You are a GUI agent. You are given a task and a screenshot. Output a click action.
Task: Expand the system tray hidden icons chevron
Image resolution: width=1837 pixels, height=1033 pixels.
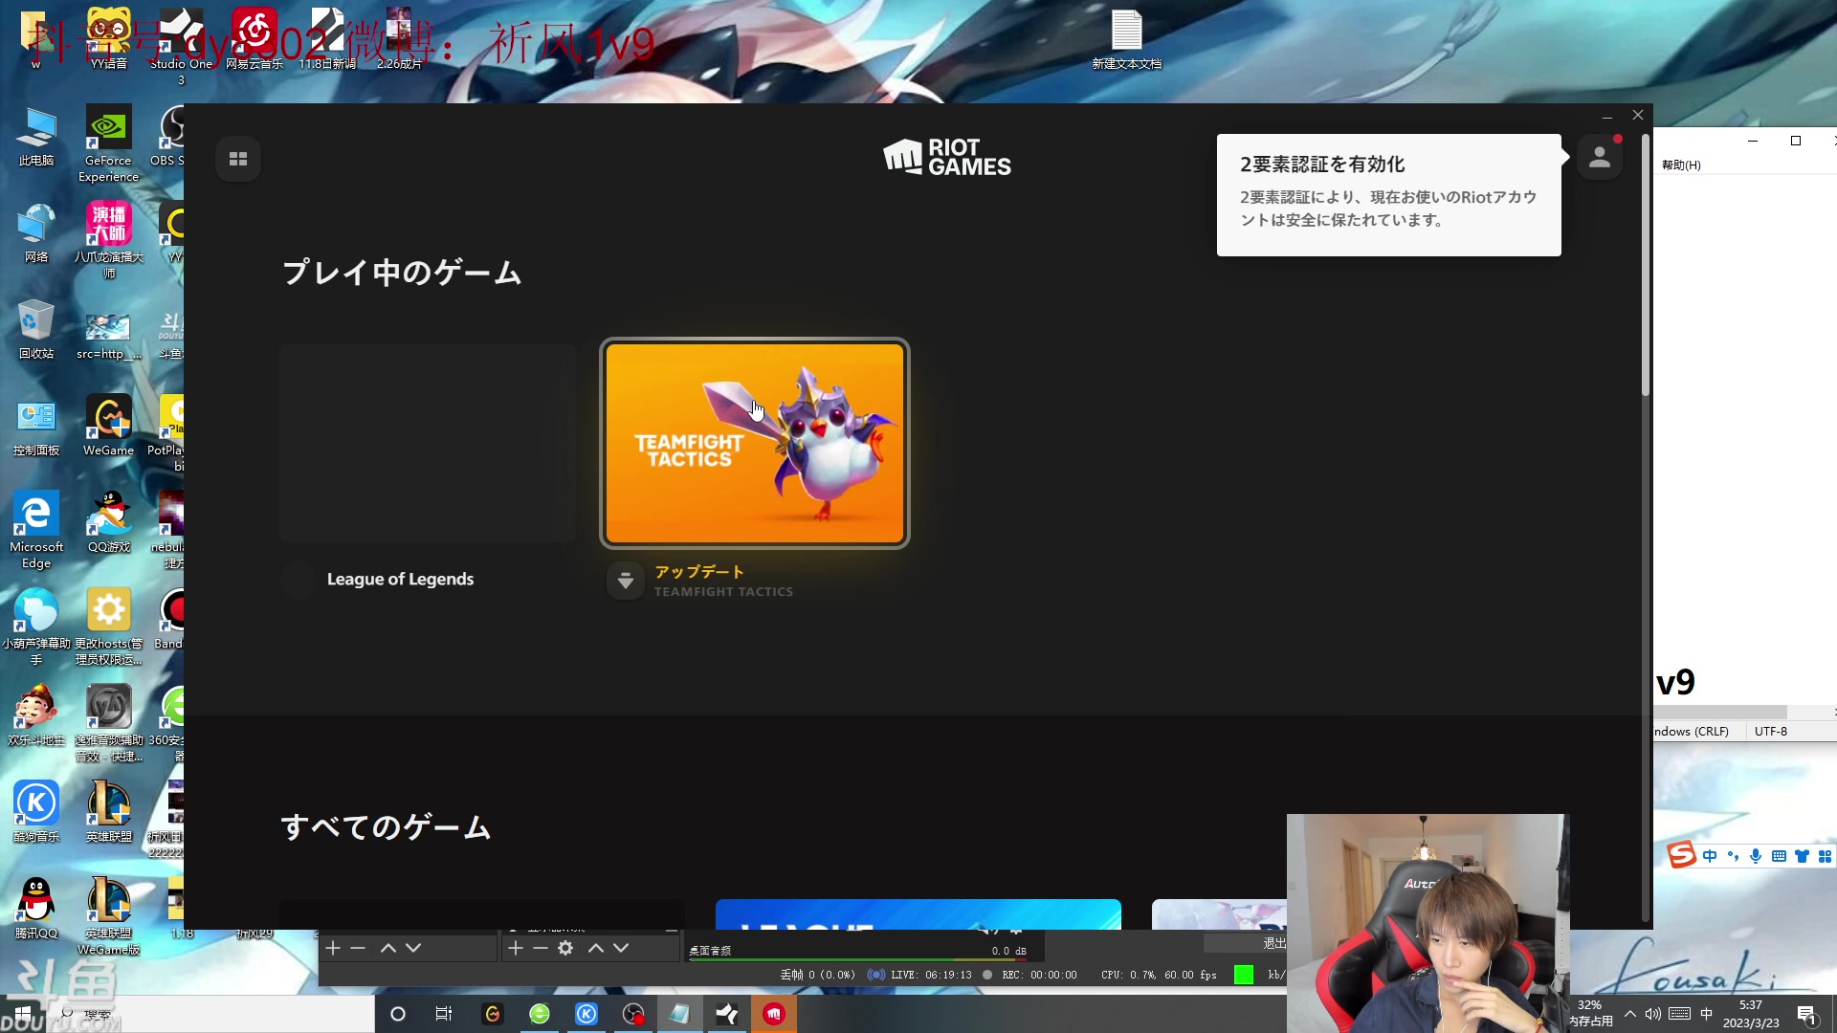click(1630, 1014)
